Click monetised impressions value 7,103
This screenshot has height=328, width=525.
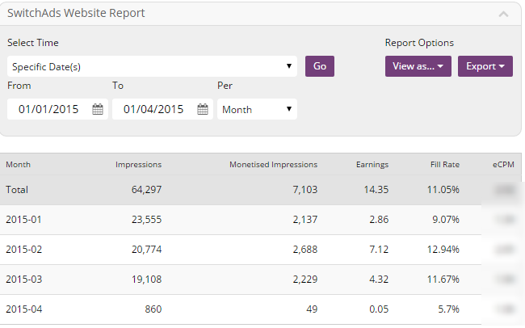(x=305, y=190)
